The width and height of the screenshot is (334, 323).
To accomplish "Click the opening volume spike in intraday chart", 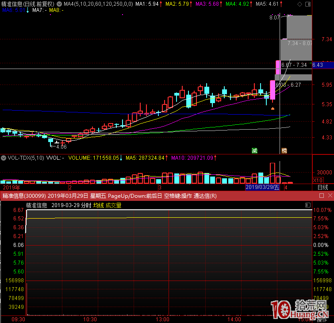I will (x=27, y=299).
